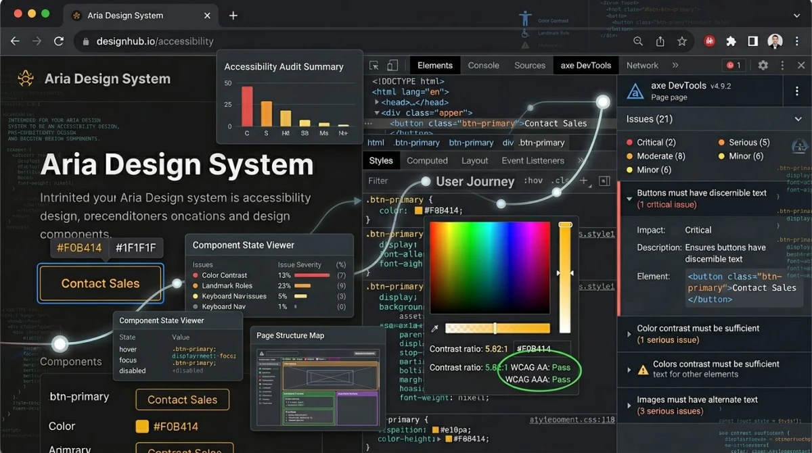The image size is (812, 453).
Task: Go back using the browser back arrow
Action: pos(15,41)
